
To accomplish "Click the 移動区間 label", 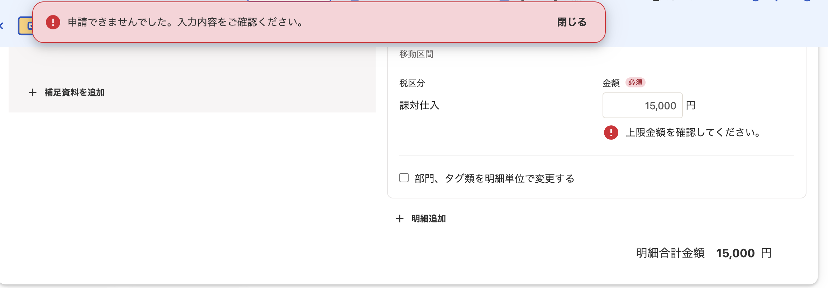I will [x=417, y=54].
